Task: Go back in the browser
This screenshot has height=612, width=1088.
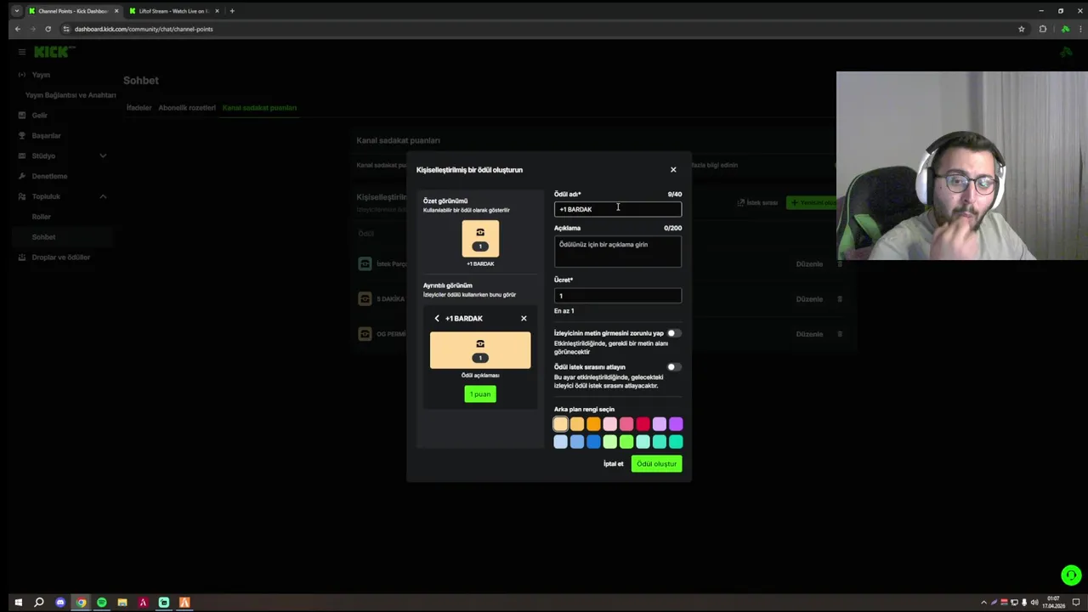Action: click(x=17, y=29)
